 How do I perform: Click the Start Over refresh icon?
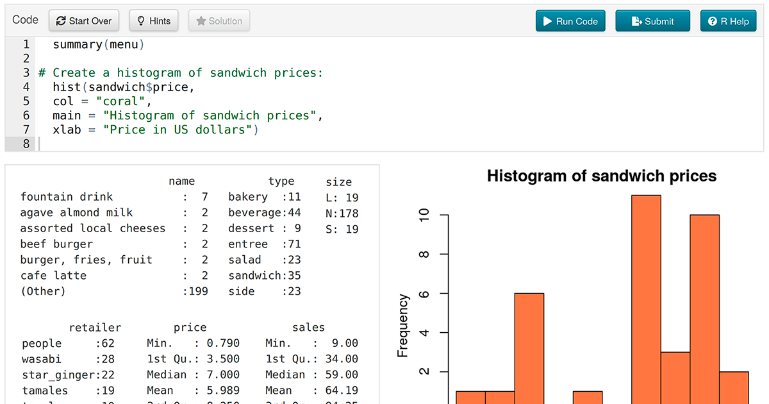point(61,21)
